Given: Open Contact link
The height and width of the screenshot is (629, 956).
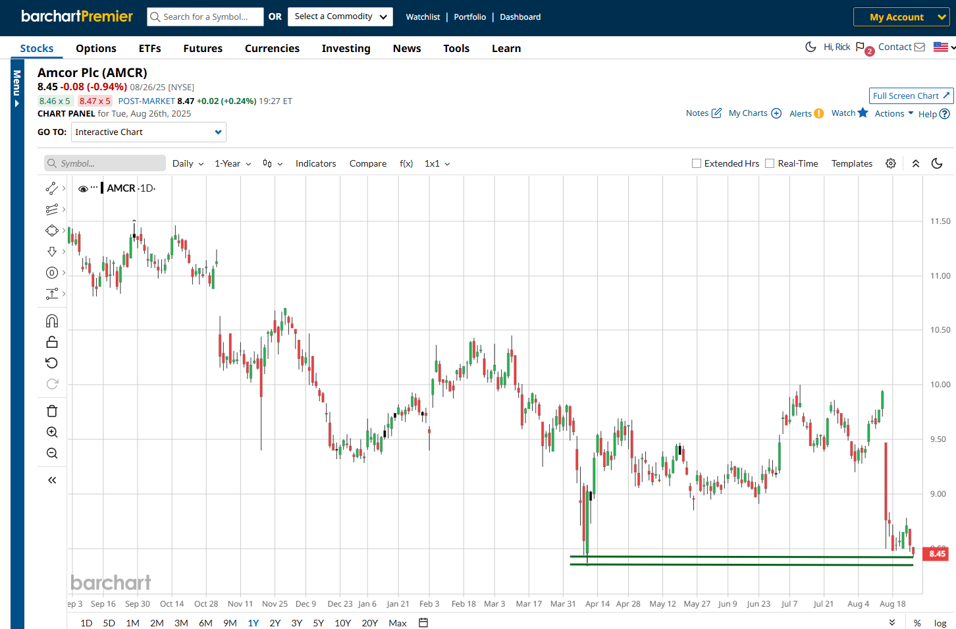Looking at the screenshot, I should [x=901, y=47].
